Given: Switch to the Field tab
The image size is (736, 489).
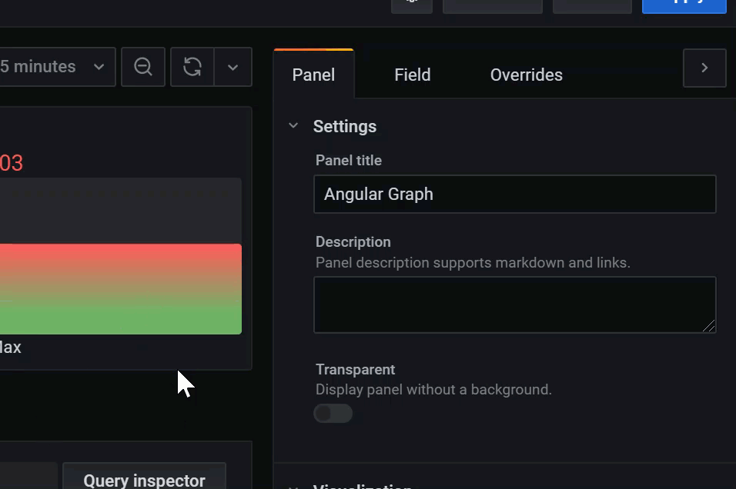Looking at the screenshot, I should point(412,75).
